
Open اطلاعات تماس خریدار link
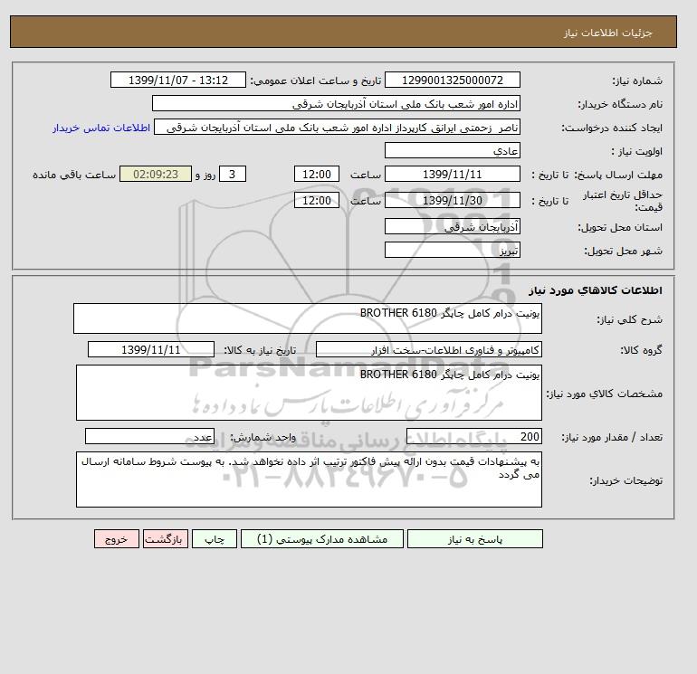coord(101,128)
